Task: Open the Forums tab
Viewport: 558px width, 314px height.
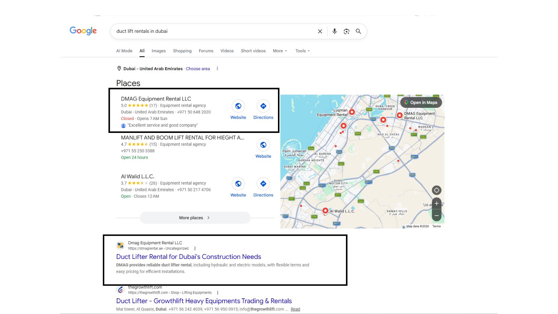Action: pos(206,51)
